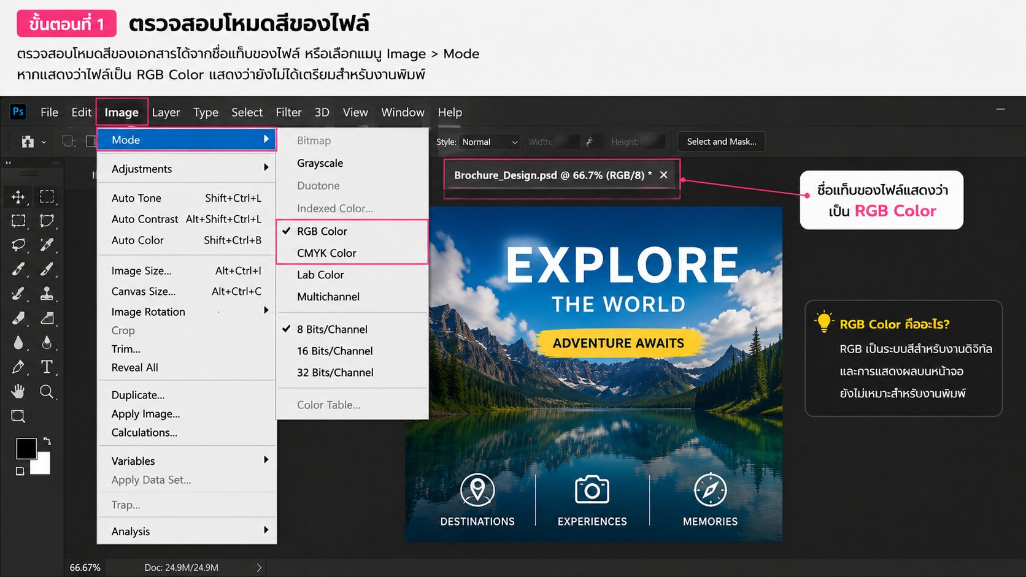Expand the Mode submenu arrow

coord(266,139)
